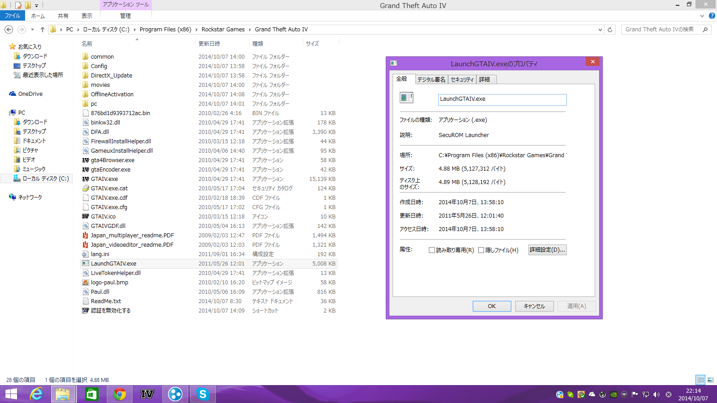Click the 詳細設定(D)... button
The width and height of the screenshot is (717, 403).
point(547,250)
